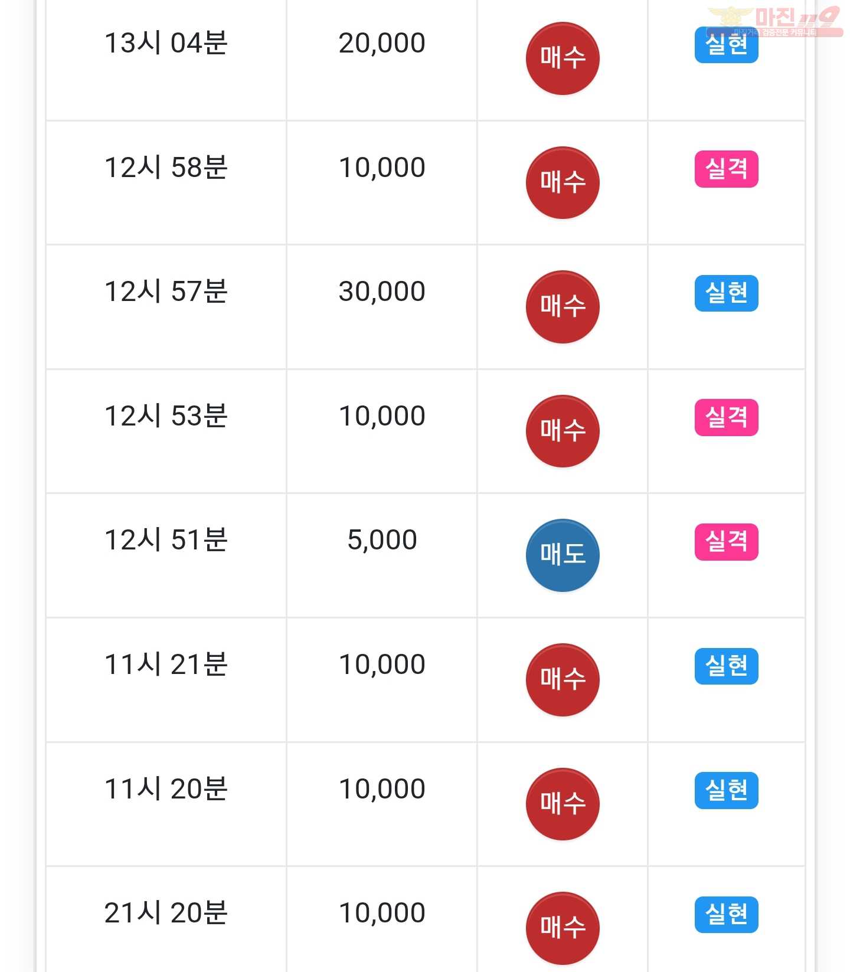Select the blue 실현 badge at 11시 21분
Image resolution: width=850 pixels, height=972 pixels.
[x=727, y=666]
